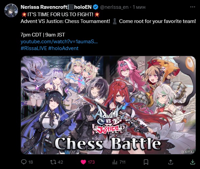Open Nerissa Ravencroft's profile avatar

pyautogui.click(x=11, y=10)
